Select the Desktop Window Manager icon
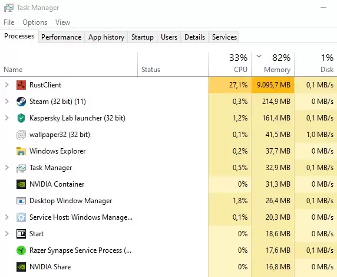Image resolution: width=337 pixels, height=277 pixels. [21, 201]
